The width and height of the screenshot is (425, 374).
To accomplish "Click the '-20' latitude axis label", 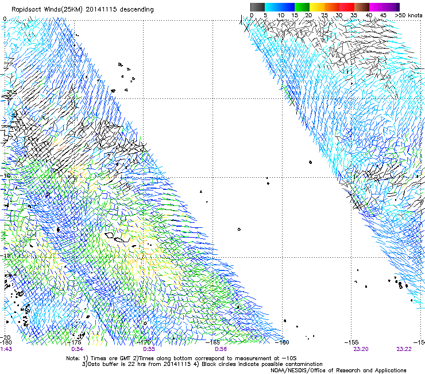I will (x=6, y=338).
